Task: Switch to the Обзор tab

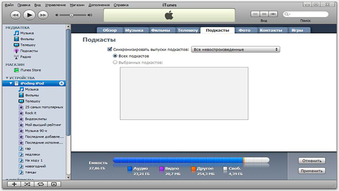Action: (110, 30)
